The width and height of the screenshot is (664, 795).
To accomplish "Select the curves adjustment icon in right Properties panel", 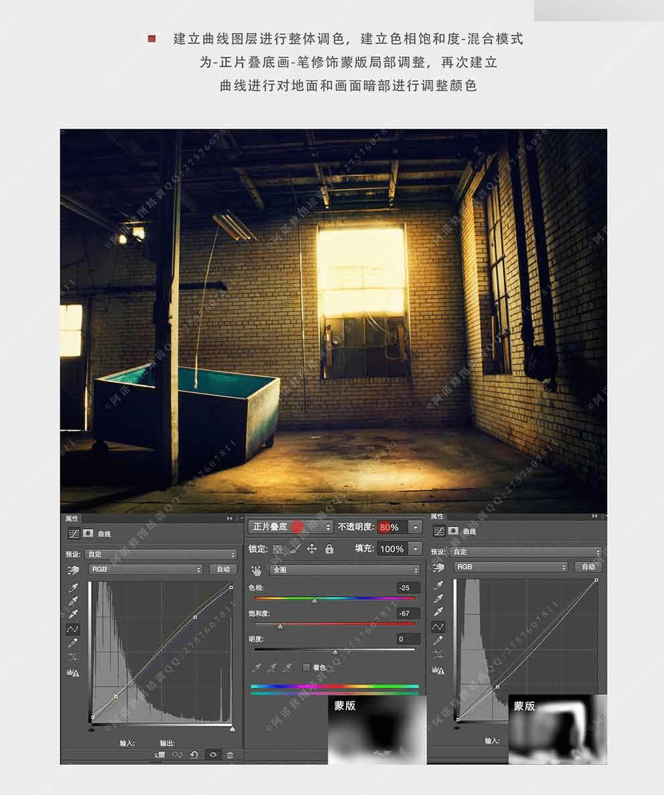I will [439, 531].
